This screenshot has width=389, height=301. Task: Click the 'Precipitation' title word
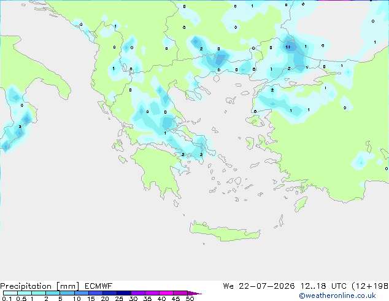point(26,286)
